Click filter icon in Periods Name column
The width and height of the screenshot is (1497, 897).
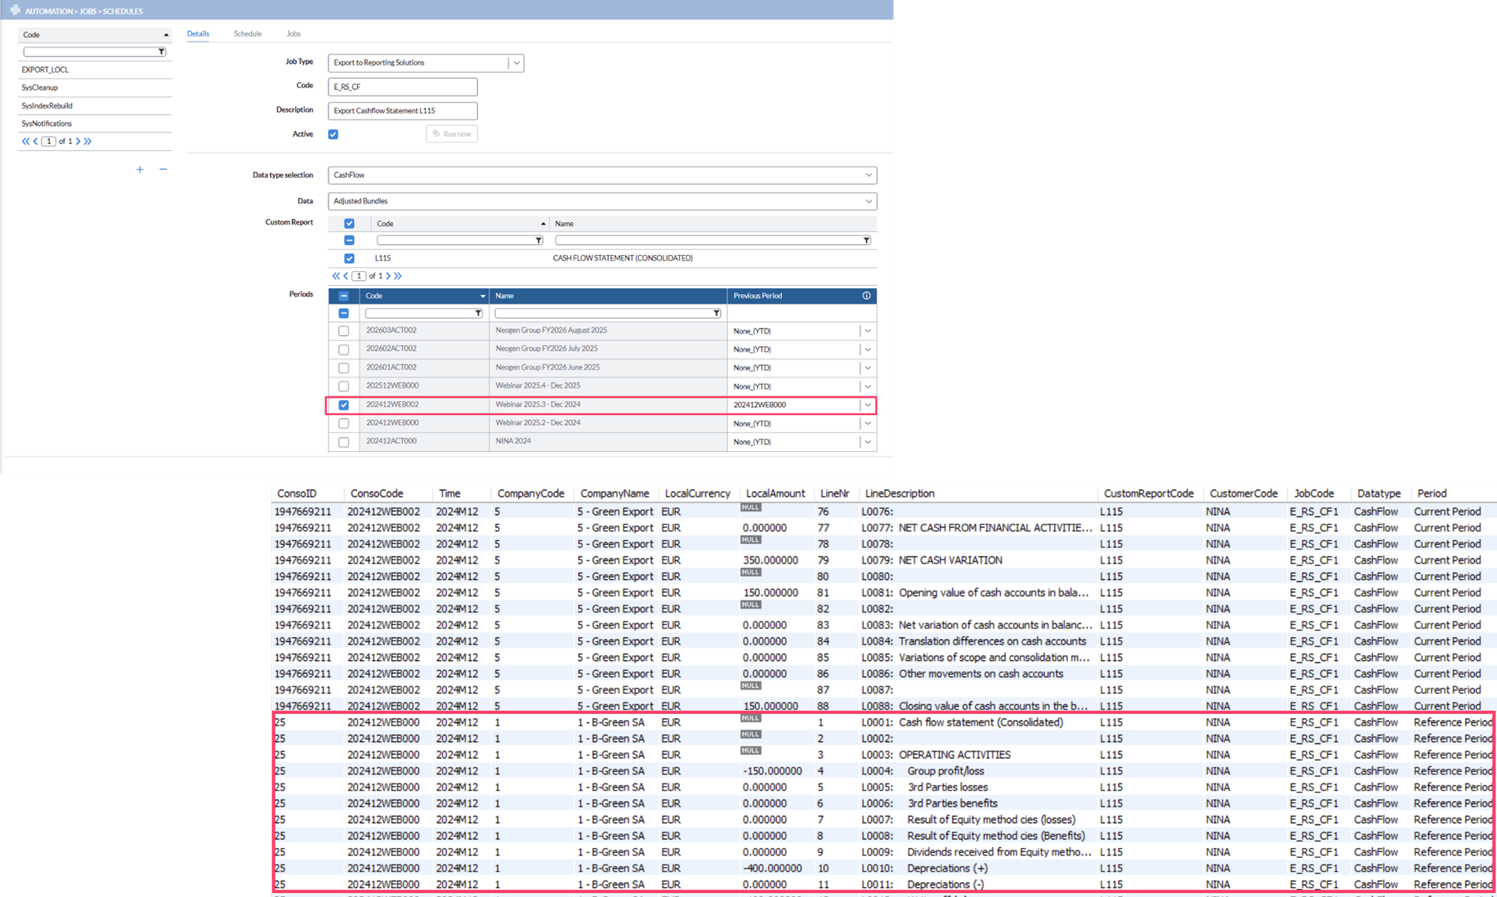pyautogui.click(x=716, y=314)
